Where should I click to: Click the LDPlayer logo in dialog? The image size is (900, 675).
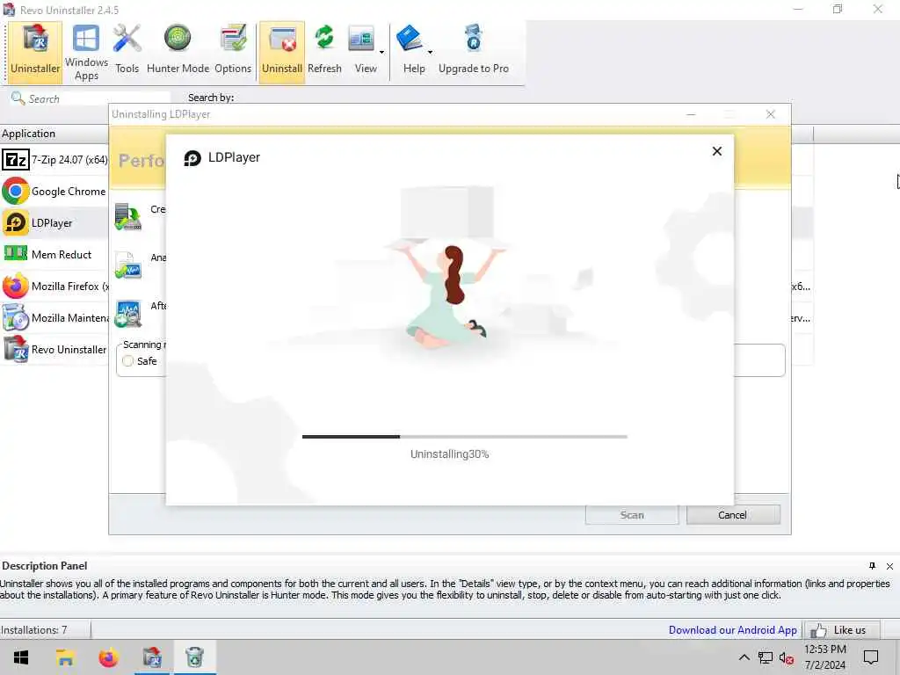(192, 158)
